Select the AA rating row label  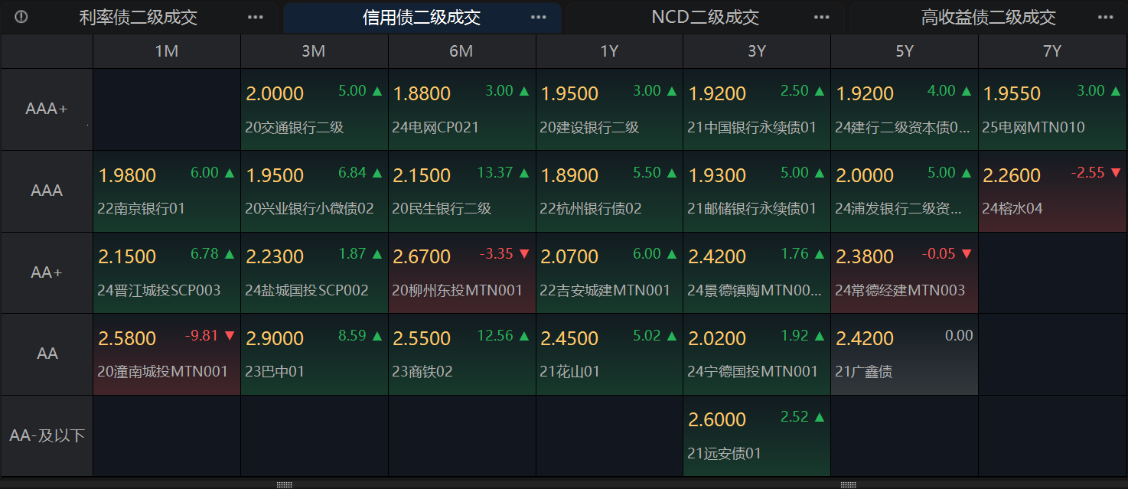click(47, 354)
